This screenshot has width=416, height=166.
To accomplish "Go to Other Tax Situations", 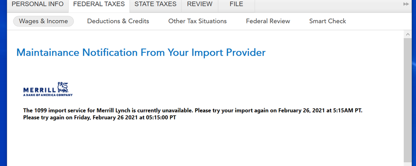I will [197, 21].
